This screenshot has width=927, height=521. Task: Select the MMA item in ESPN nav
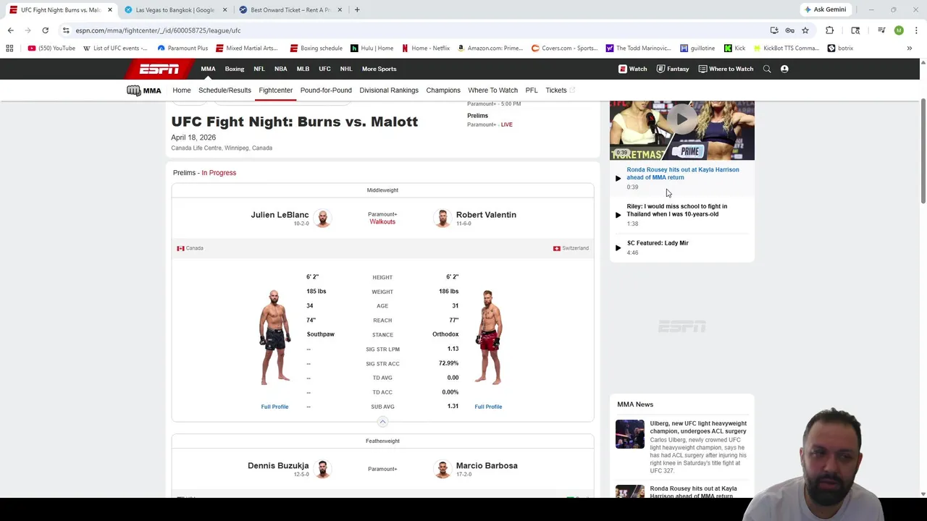[208, 69]
